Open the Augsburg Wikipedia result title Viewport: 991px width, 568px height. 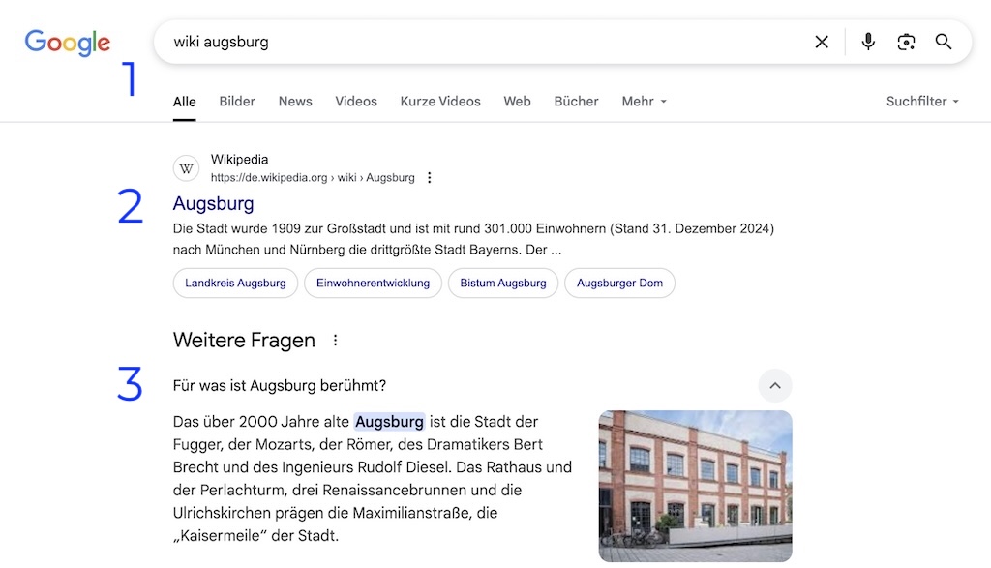214,203
